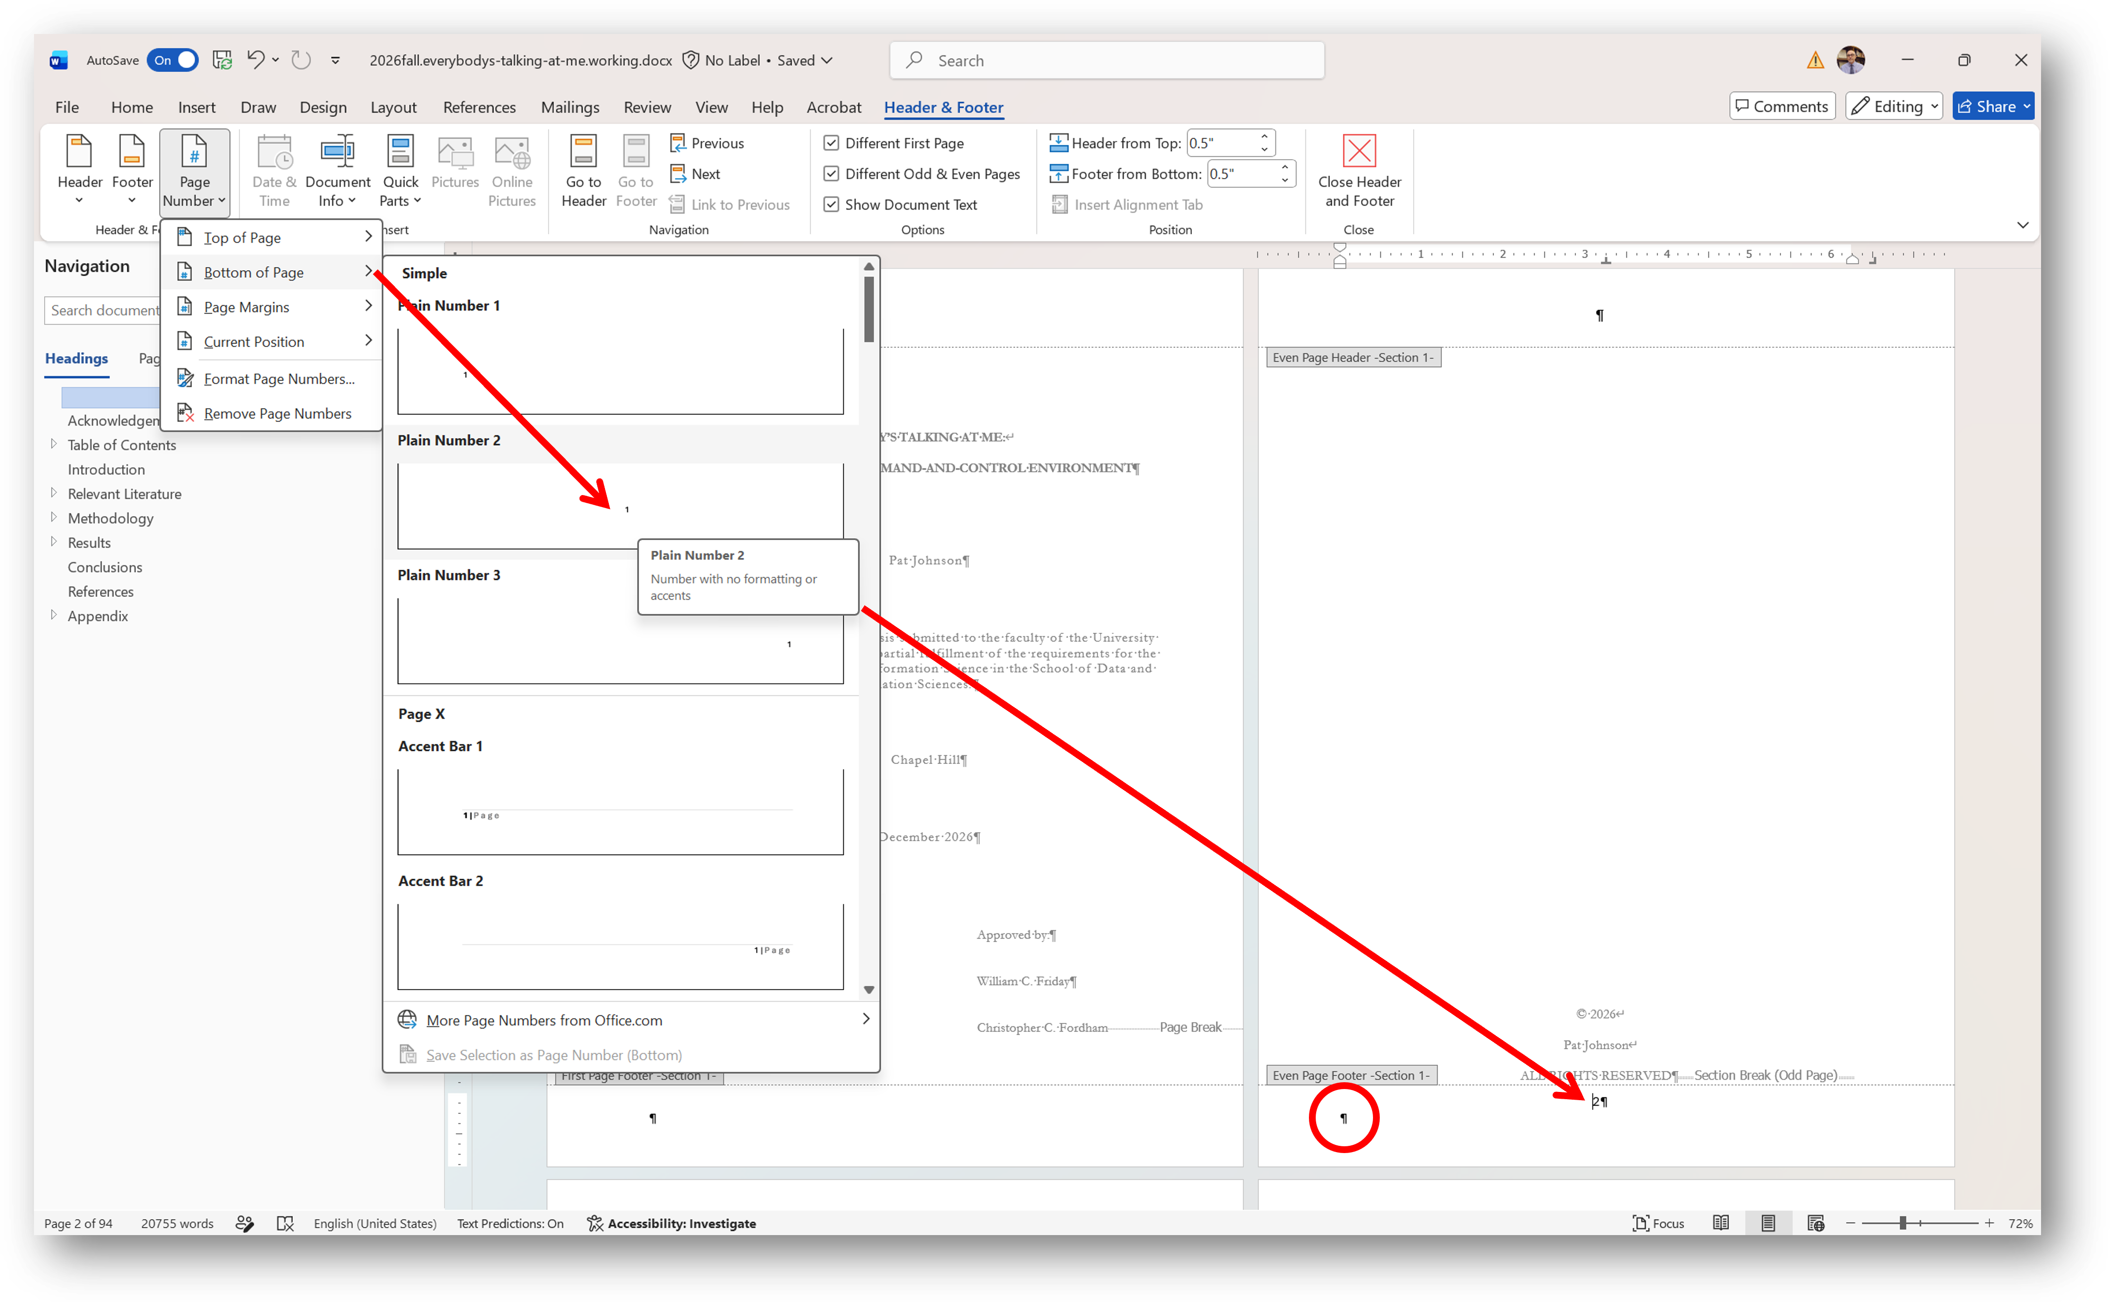Toggle Different Odd & Even Pages checkbox
This screenshot has width=2110, height=1304.
pos(831,173)
